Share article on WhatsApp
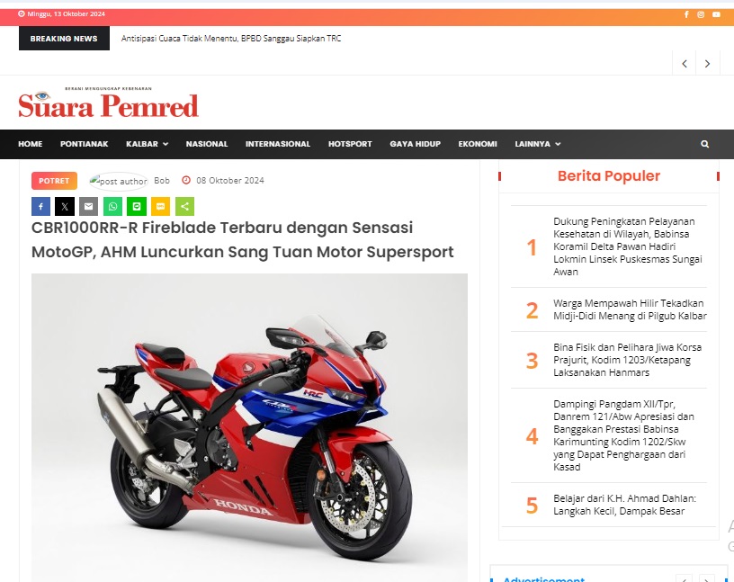 (x=112, y=207)
